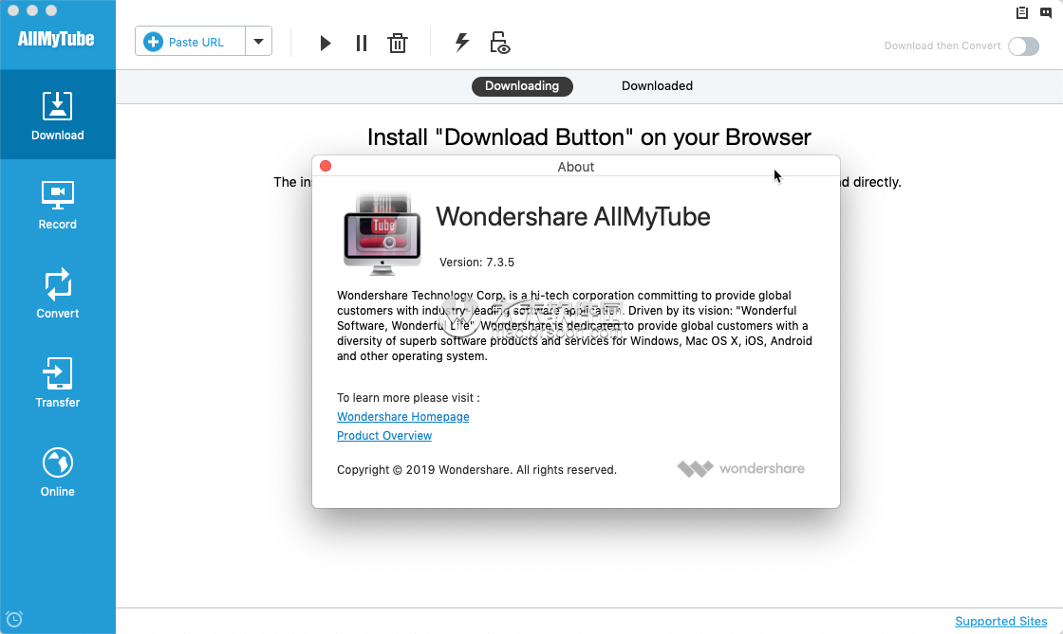This screenshot has height=634, width=1063.
Task: Open the feedback chat icon top-right
Action: click(1046, 12)
